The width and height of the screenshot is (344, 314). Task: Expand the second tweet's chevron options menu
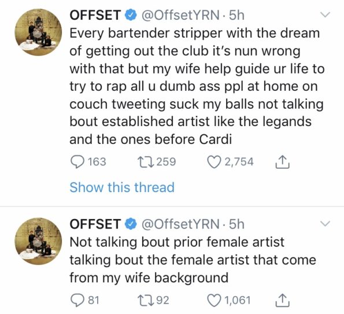point(325,223)
